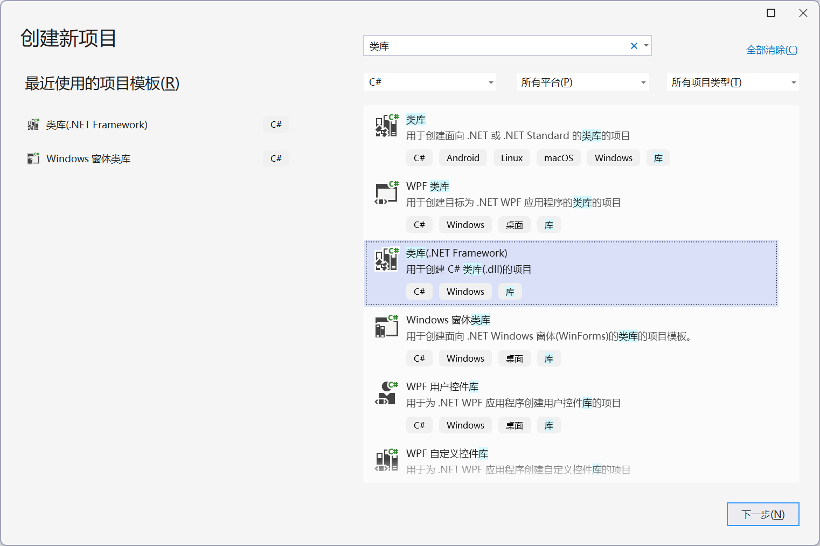The width and height of the screenshot is (820, 546).
Task: Click the 类库 template icon
Action: pyautogui.click(x=386, y=126)
